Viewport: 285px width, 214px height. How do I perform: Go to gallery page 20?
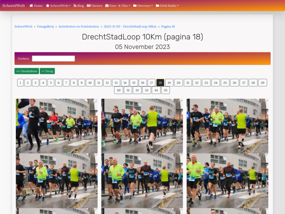[178, 83]
